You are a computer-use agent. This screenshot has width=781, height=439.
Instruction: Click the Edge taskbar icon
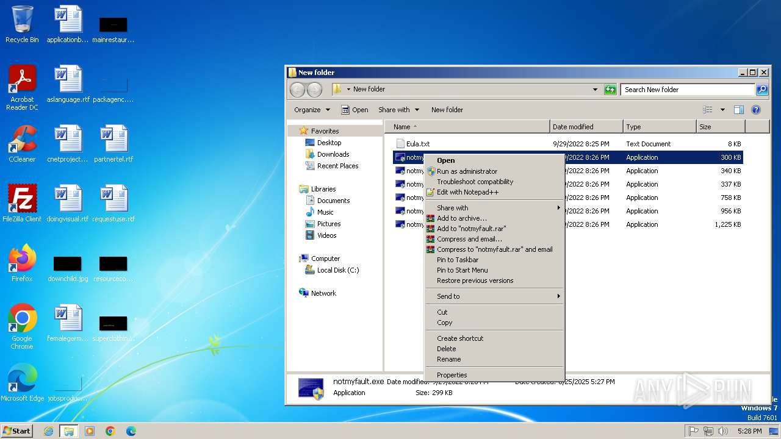[131, 431]
